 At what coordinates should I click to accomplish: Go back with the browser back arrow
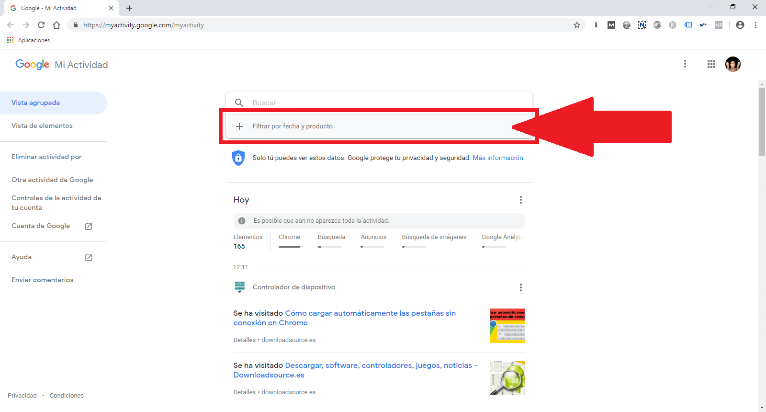(x=11, y=25)
